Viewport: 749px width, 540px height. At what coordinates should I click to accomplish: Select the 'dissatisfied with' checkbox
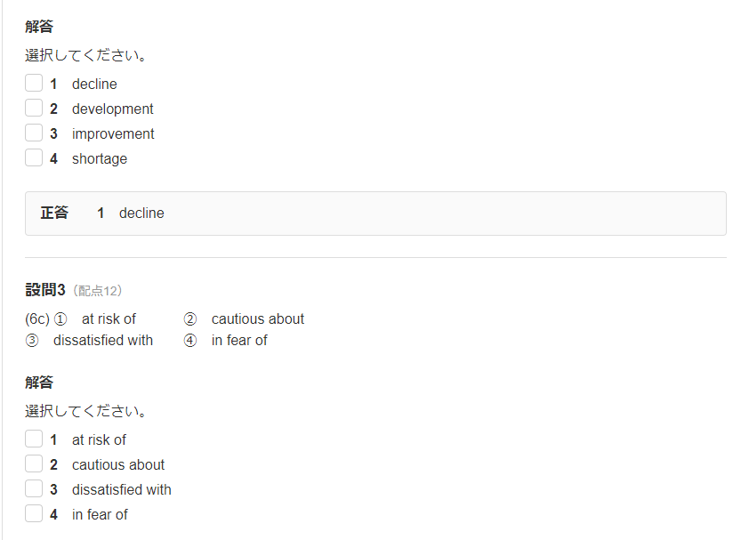[34, 489]
